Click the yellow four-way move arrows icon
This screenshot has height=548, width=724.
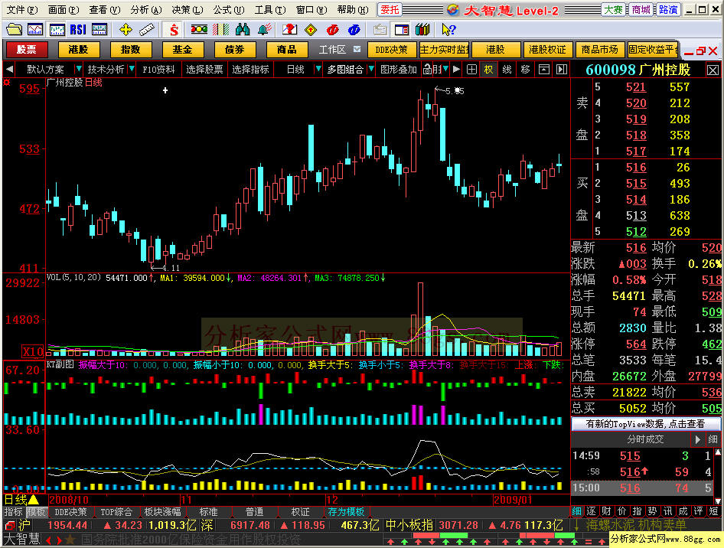126,30
